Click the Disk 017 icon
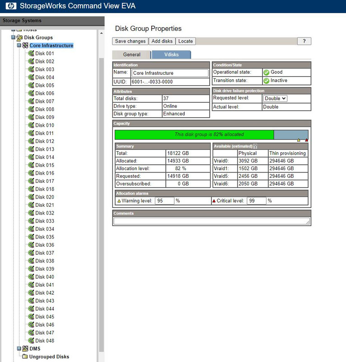 pos(31,181)
